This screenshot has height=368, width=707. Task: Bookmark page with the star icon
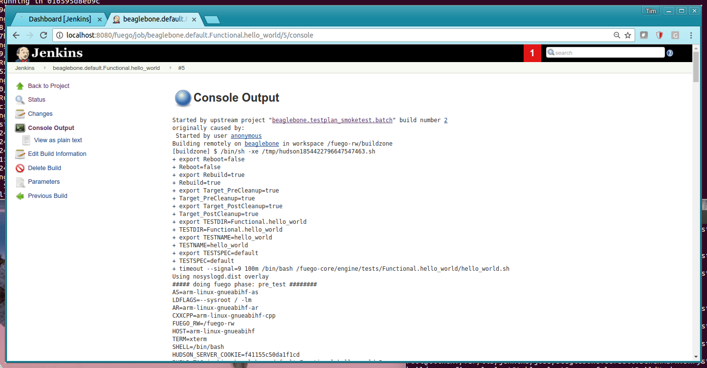coord(628,35)
